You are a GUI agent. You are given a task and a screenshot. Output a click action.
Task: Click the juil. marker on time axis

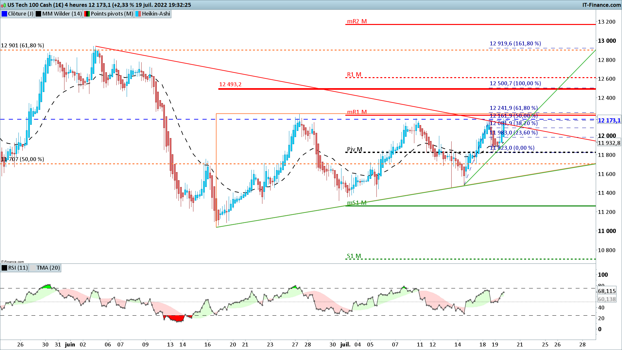(345, 344)
